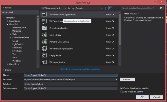The width and height of the screenshot is (167, 102).
Task: Select the Windows Service template icon
Action: 44,62
